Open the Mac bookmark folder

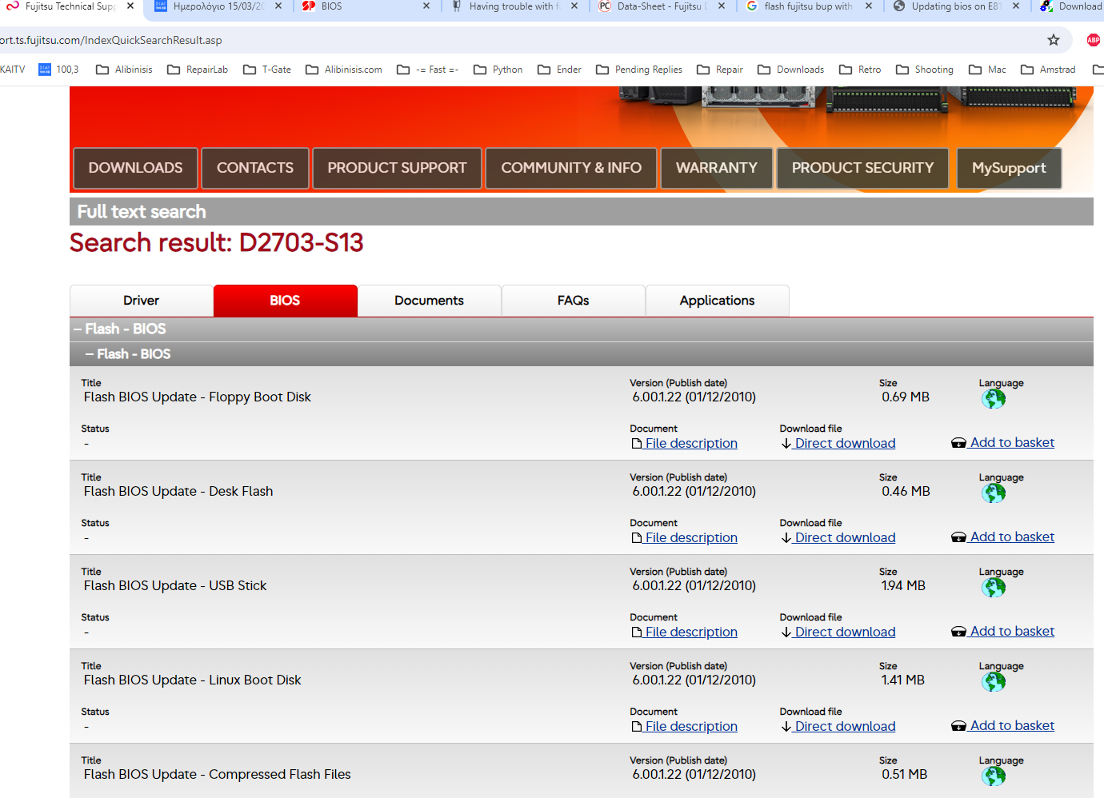tap(987, 70)
